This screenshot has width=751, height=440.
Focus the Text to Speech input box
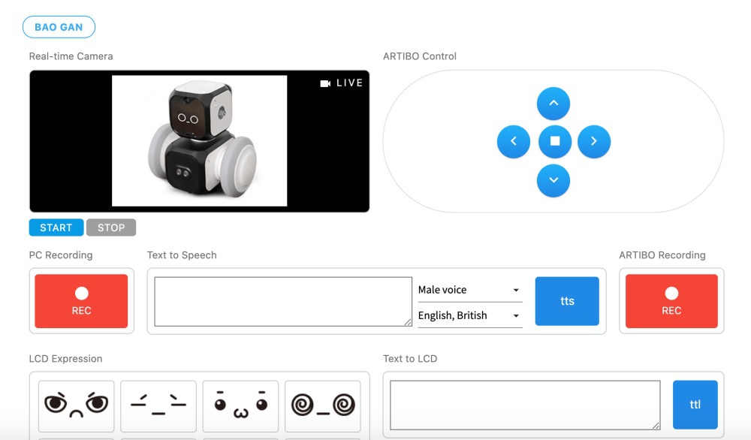coord(283,302)
